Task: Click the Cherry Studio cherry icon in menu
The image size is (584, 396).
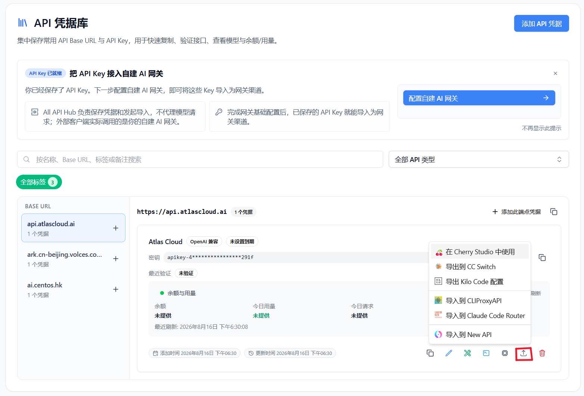Action: click(x=439, y=252)
